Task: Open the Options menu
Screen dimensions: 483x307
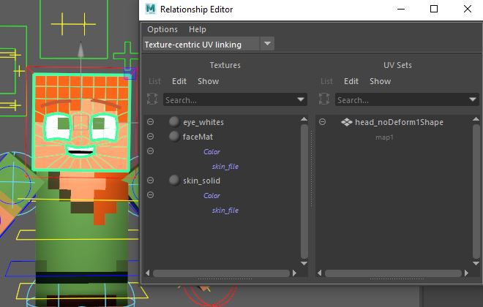Action: click(x=162, y=29)
